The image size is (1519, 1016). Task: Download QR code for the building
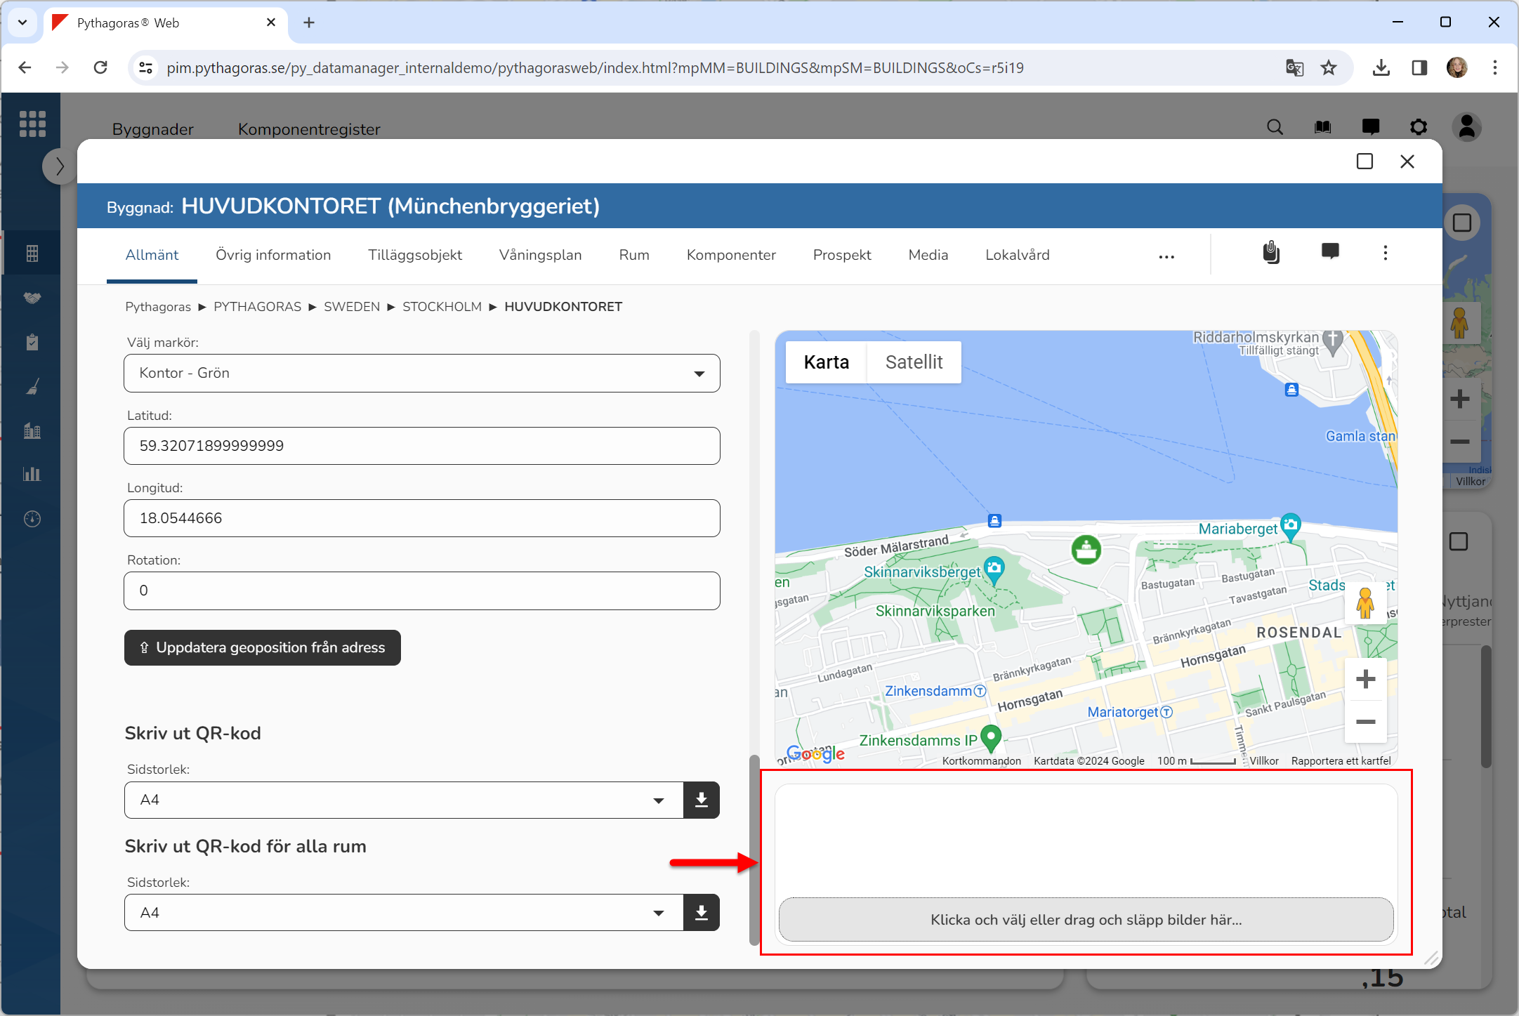coord(701,800)
